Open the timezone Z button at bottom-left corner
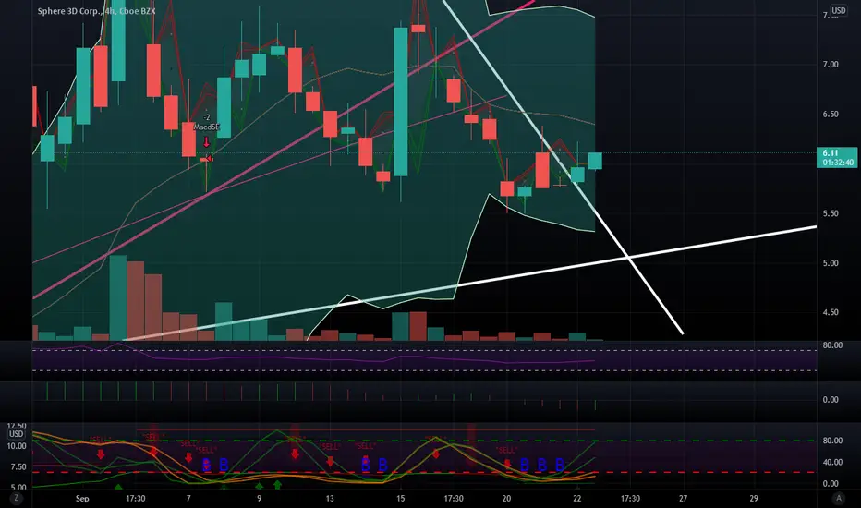The height and width of the screenshot is (508, 861). (x=17, y=498)
